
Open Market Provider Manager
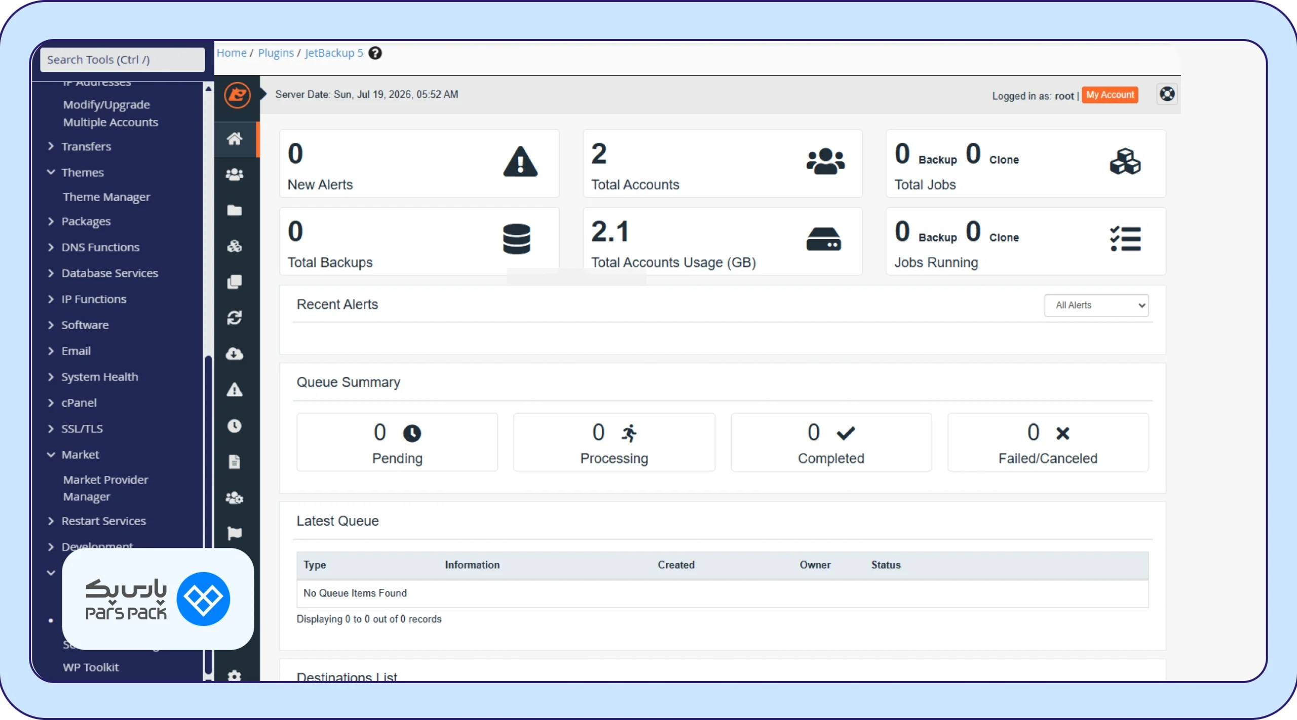tap(106, 488)
